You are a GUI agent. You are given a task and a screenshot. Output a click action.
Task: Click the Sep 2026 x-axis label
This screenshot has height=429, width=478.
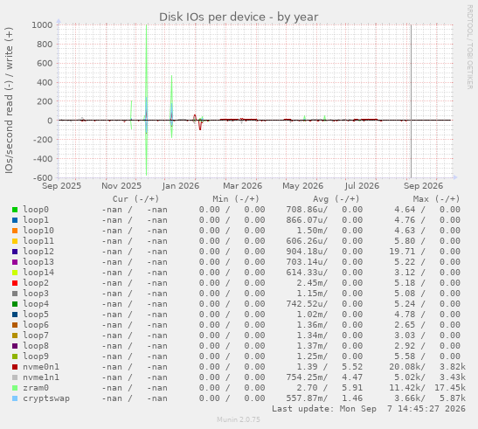pos(423,186)
